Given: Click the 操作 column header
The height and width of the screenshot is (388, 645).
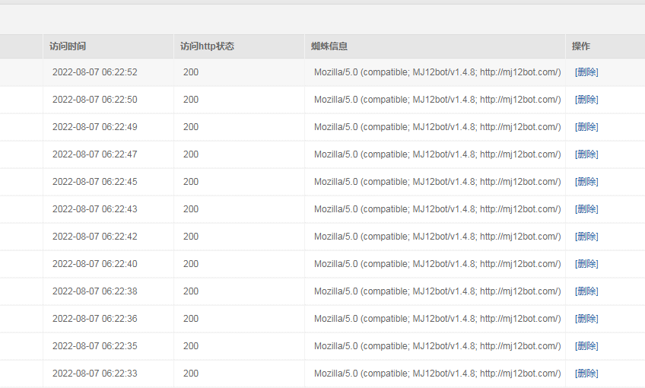Looking at the screenshot, I should tap(581, 46).
